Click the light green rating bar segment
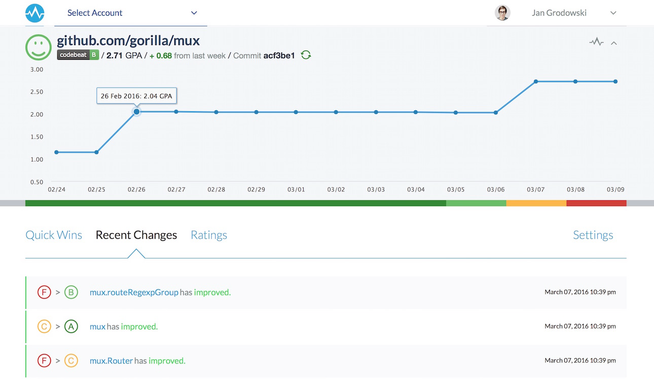Image resolution: width=654 pixels, height=379 pixels. point(476,203)
